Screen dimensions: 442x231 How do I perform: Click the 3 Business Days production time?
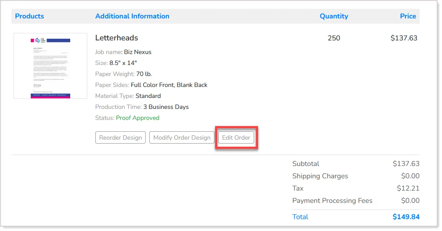tap(166, 107)
